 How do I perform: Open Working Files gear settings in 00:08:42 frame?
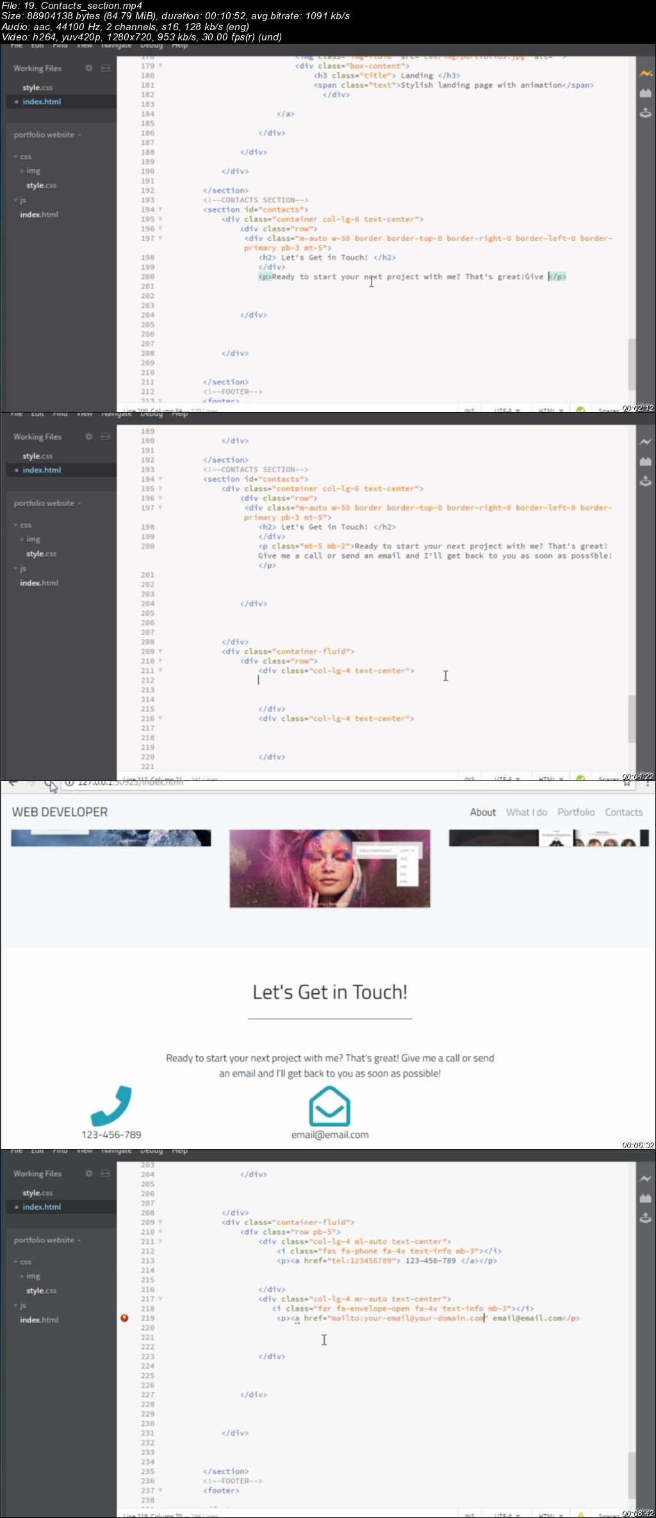coord(89,1173)
